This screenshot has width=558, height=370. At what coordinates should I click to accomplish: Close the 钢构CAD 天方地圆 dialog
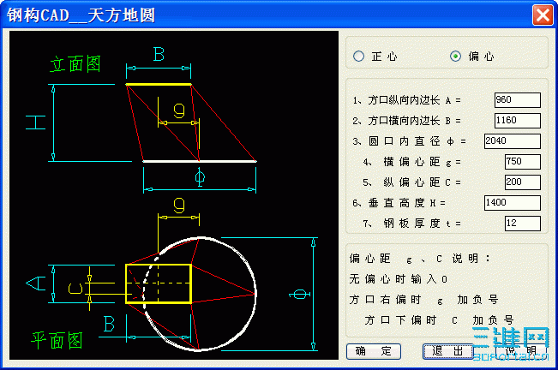pyautogui.click(x=543, y=15)
